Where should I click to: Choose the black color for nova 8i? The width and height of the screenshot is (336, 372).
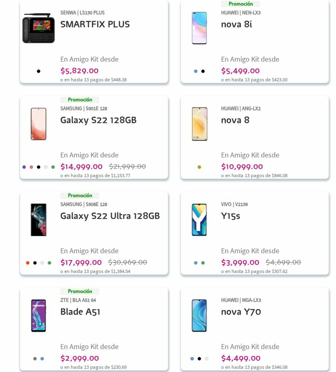click(203, 71)
